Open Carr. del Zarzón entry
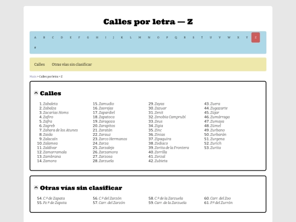 [x=112, y=203]
